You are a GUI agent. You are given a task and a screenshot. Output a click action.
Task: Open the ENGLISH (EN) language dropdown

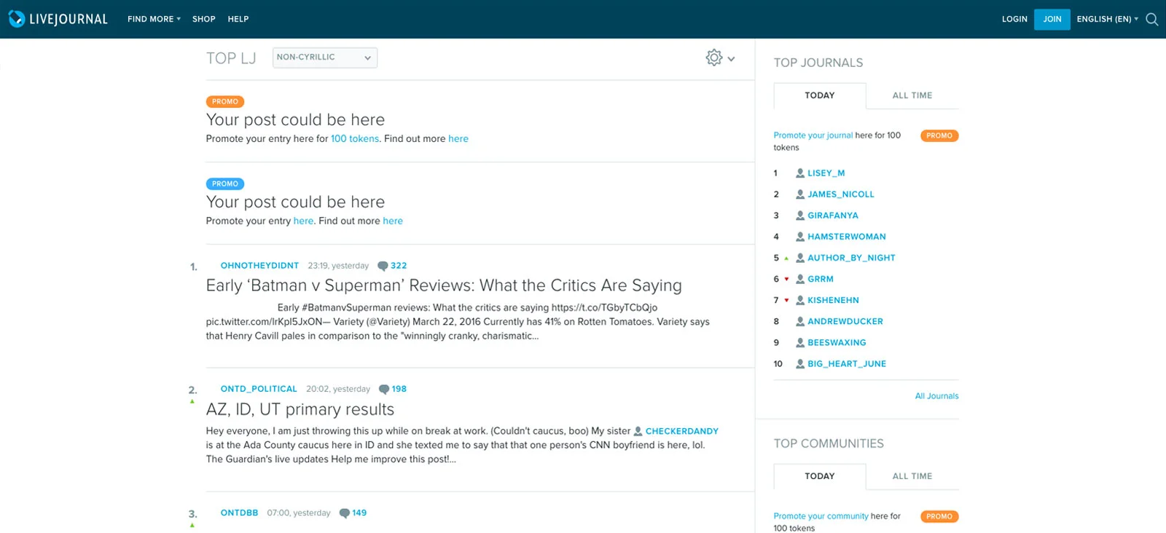[x=1108, y=19]
